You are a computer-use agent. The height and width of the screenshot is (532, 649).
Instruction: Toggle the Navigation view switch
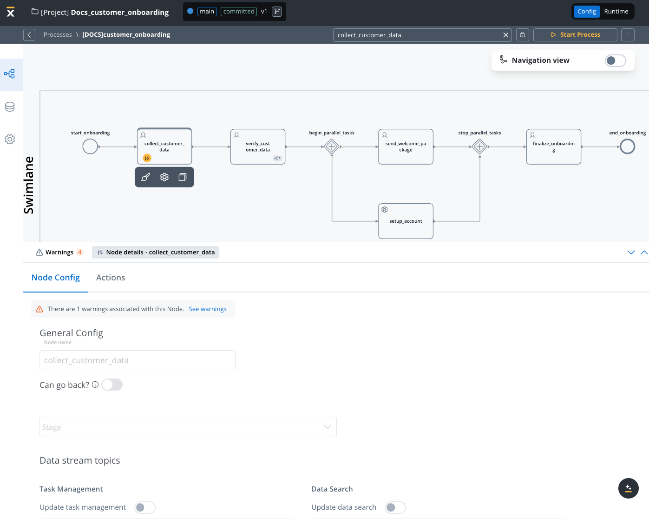(x=616, y=60)
